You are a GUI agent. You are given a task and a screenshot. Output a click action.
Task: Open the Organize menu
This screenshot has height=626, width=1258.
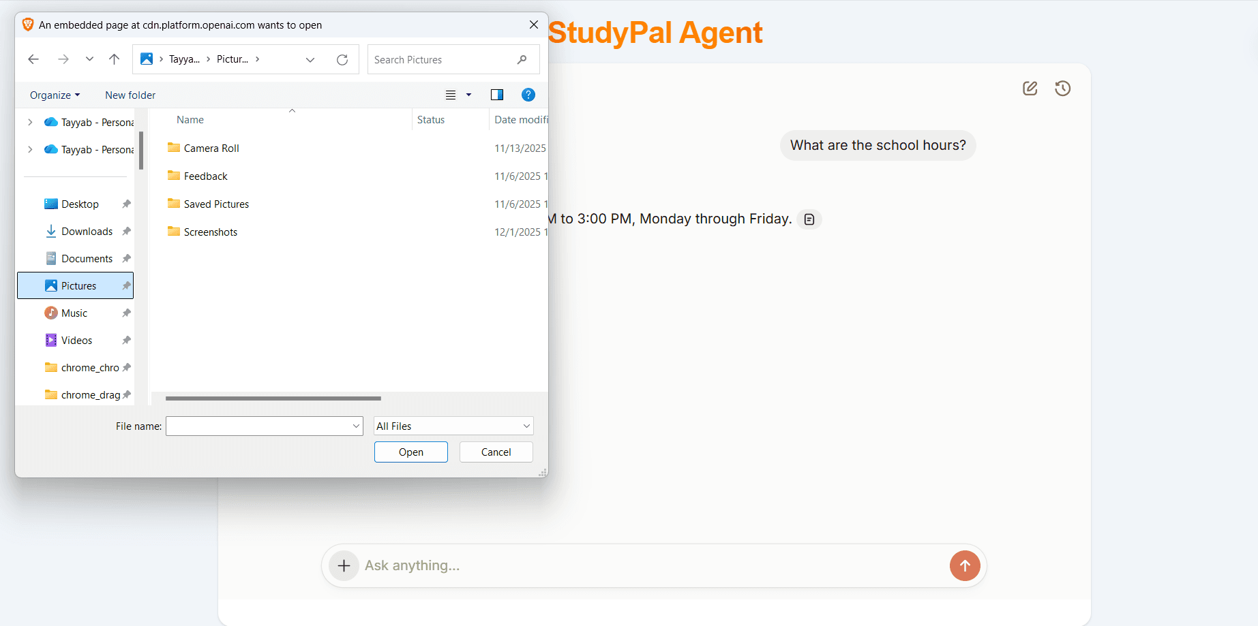(55, 95)
